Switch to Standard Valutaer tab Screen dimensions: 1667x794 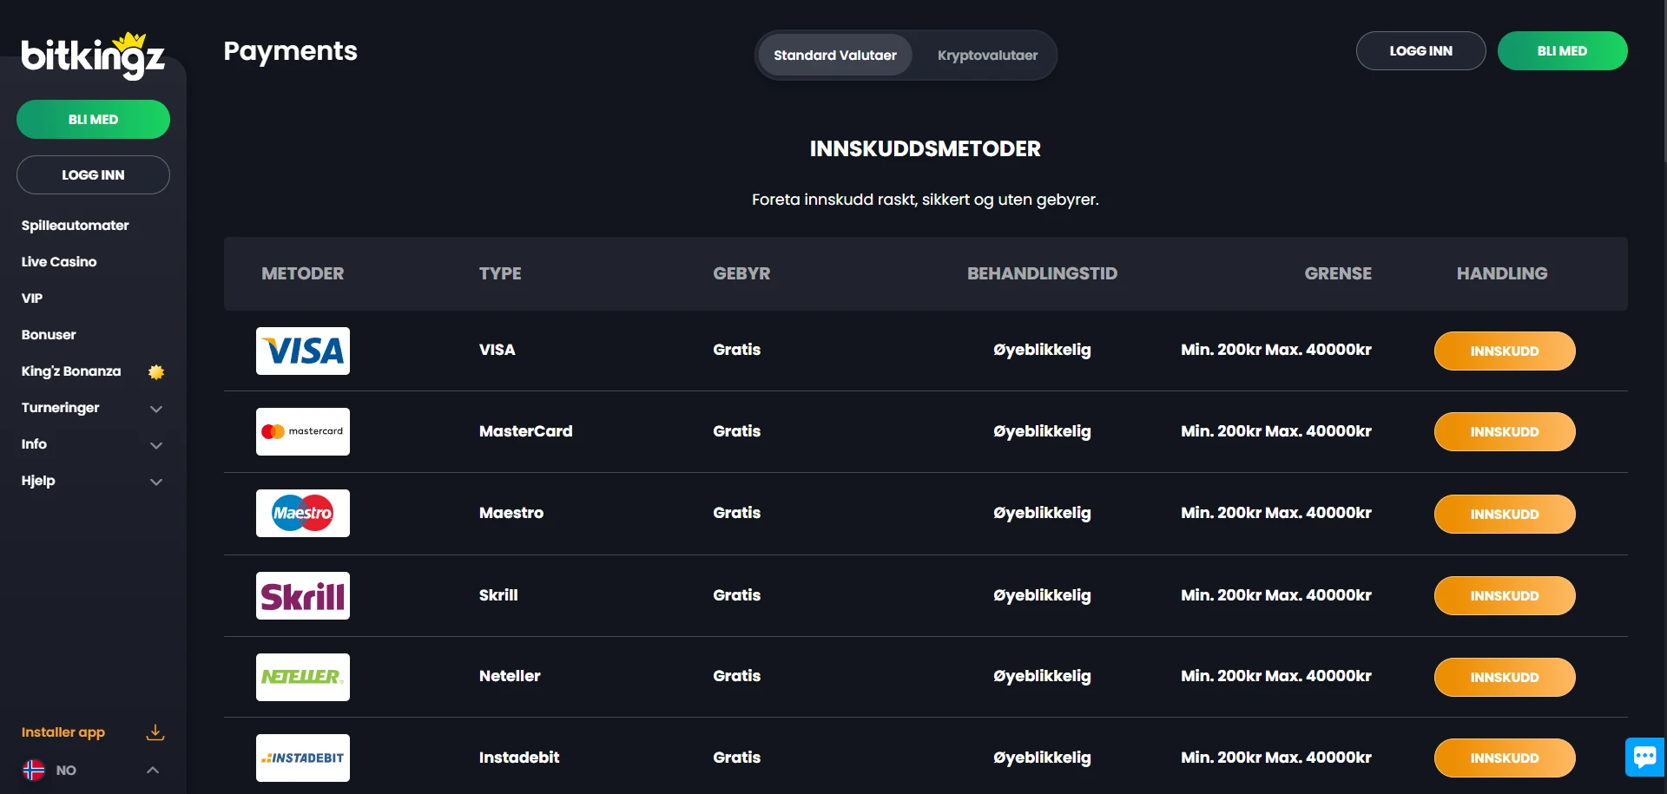pyautogui.click(x=835, y=55)
